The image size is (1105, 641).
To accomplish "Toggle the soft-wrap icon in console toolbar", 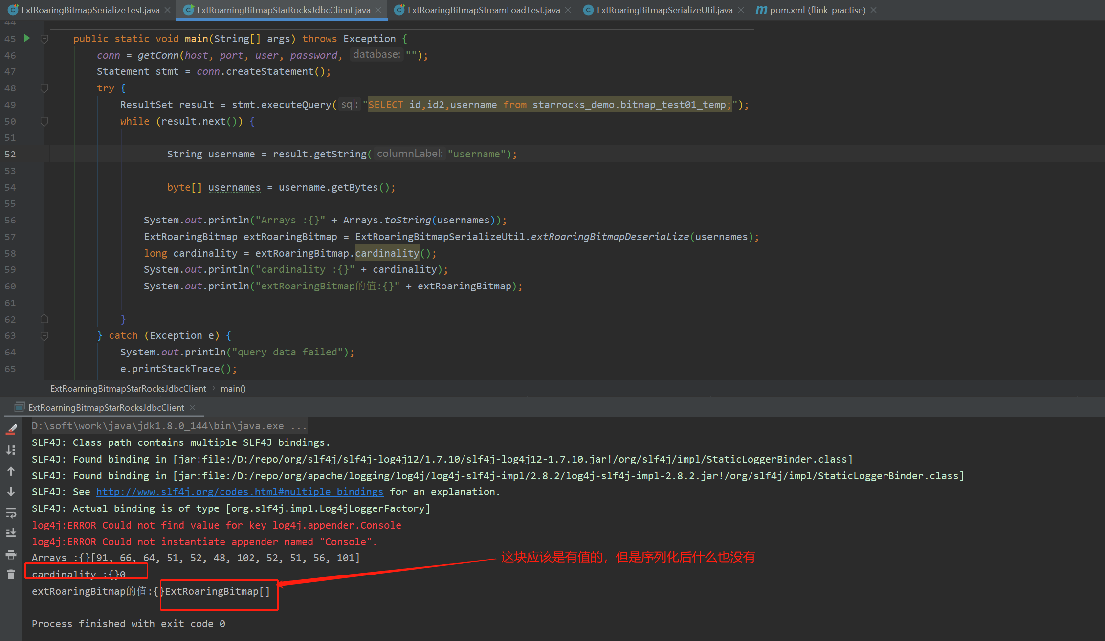I will click(x=11, y=512).
